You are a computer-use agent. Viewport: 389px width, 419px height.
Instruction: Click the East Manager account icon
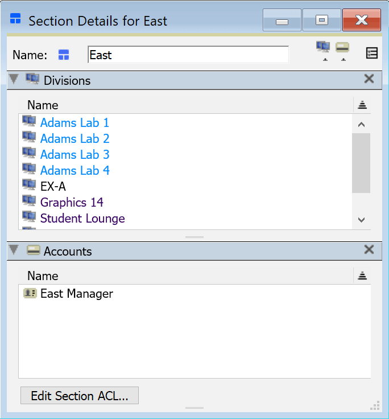coord(29,294)
